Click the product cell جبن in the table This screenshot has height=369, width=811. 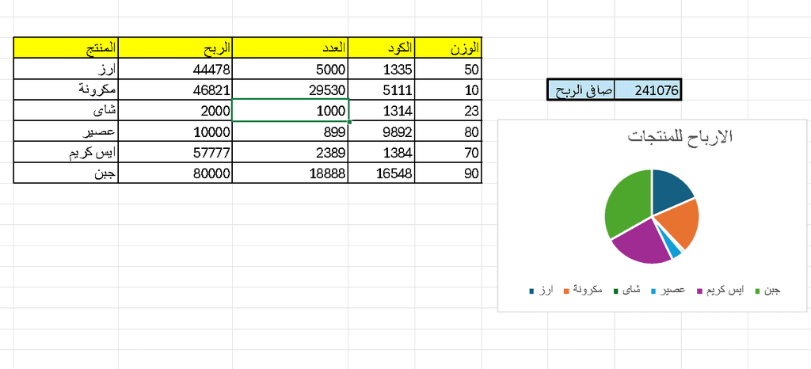(66, 173)
